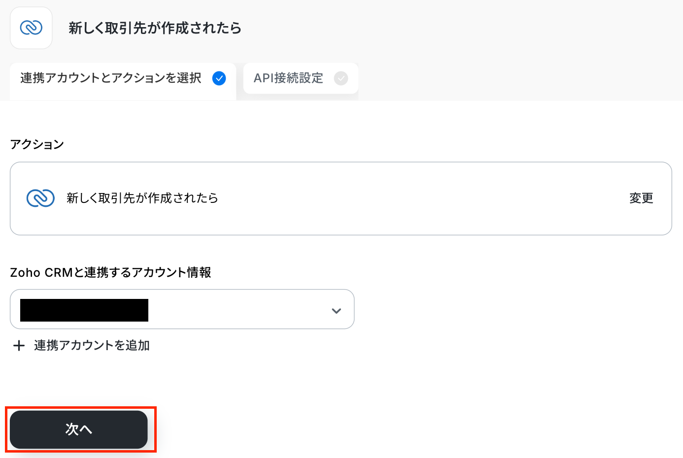This screenshot has width=683, height=458.
Task: Switch to 連携アカウントとアクションを選択 tab
Action: (x=111, y=78)
